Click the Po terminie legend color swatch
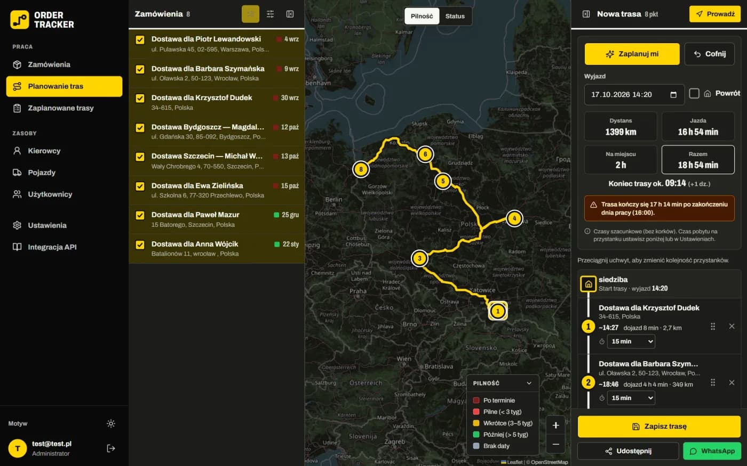 click(x=476, y=400)
